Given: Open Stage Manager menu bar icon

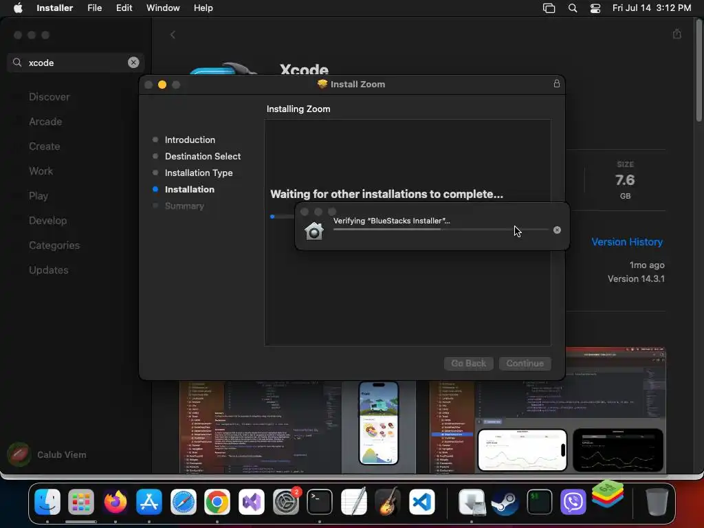Looking at the screenshot, I should 549,8.
